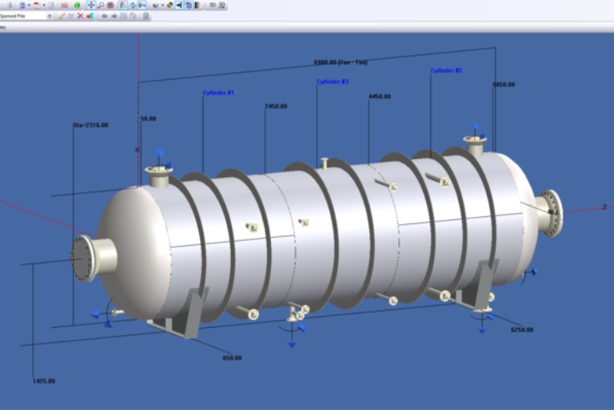Open the Opened File dropdown
Image resolution: width=614 pixels, height=410 pixels.
pyautogui.click(x=49, y=16)
